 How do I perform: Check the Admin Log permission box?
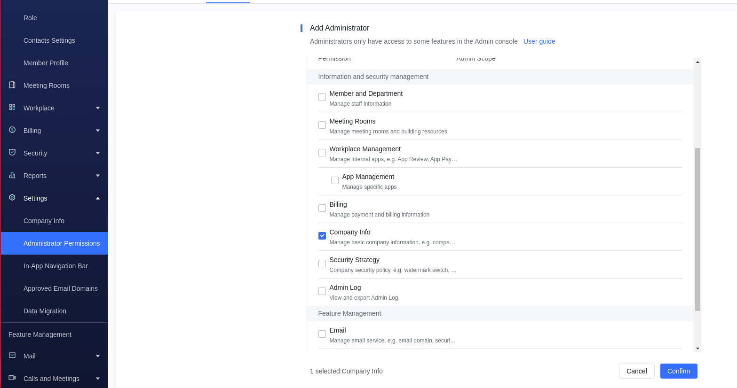[322, 291]
